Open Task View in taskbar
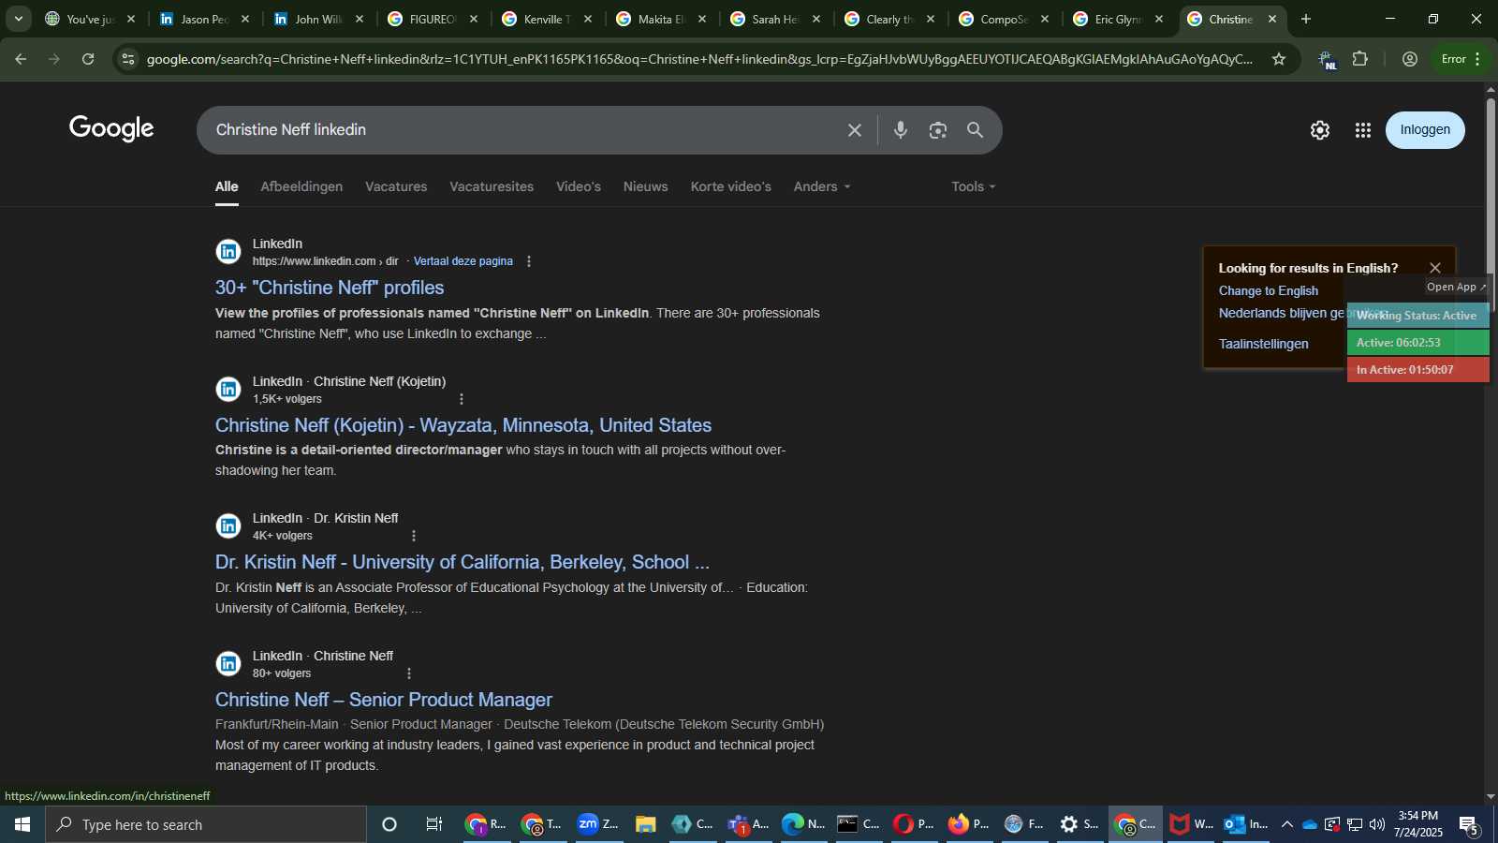 (x=434, y=824)
